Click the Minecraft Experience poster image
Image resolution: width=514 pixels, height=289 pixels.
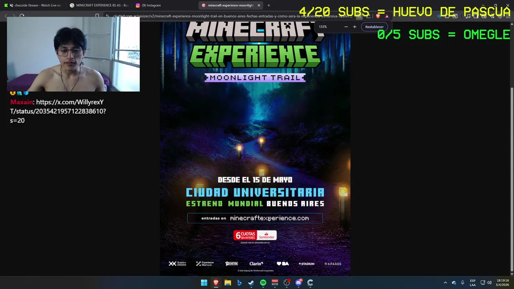coord(255,149)
